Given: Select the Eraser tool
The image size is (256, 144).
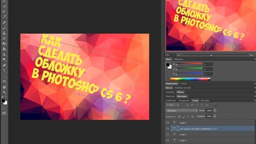Looking at the screenshot, I should [x=4, y=44].
